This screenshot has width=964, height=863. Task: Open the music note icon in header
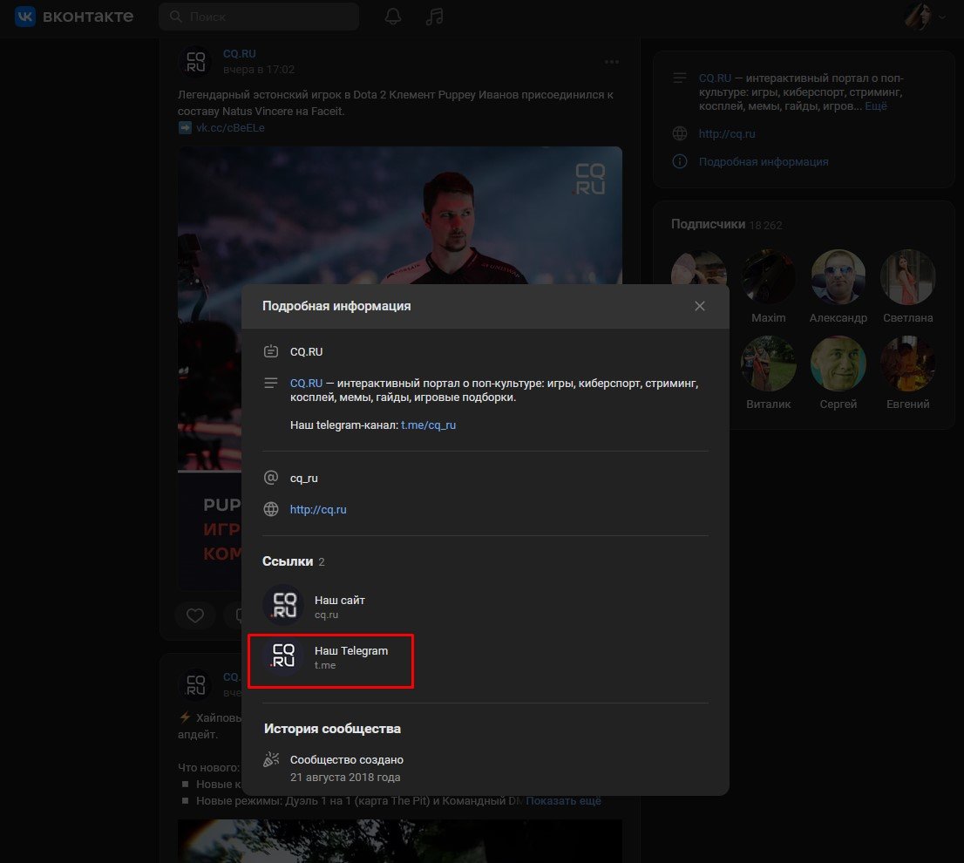(x=434, y=17)
